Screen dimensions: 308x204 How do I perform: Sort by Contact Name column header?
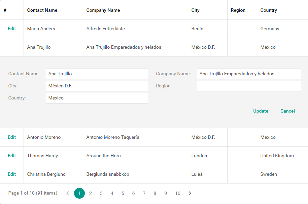(42, 10)
